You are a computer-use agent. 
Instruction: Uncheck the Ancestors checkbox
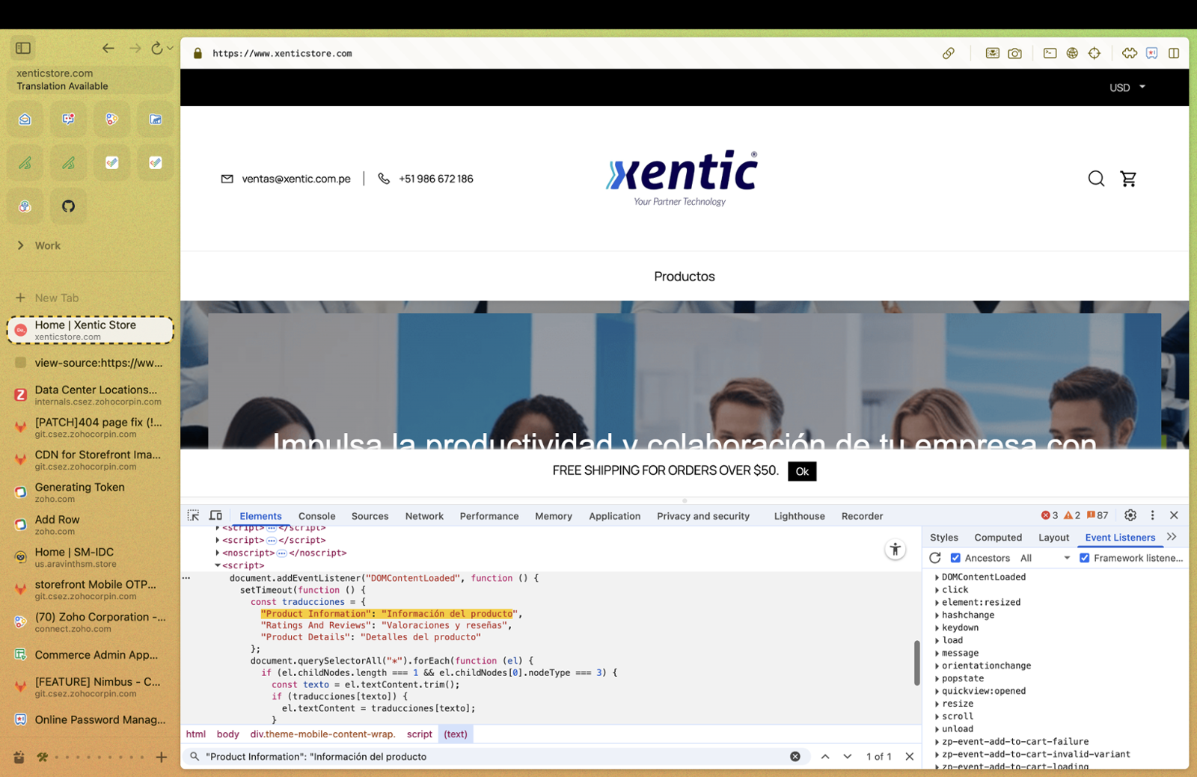[955, 558]
